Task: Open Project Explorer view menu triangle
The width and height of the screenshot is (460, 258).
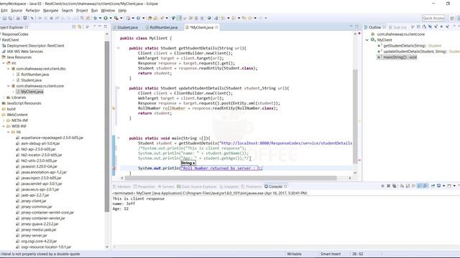Action: coord(94,27)
